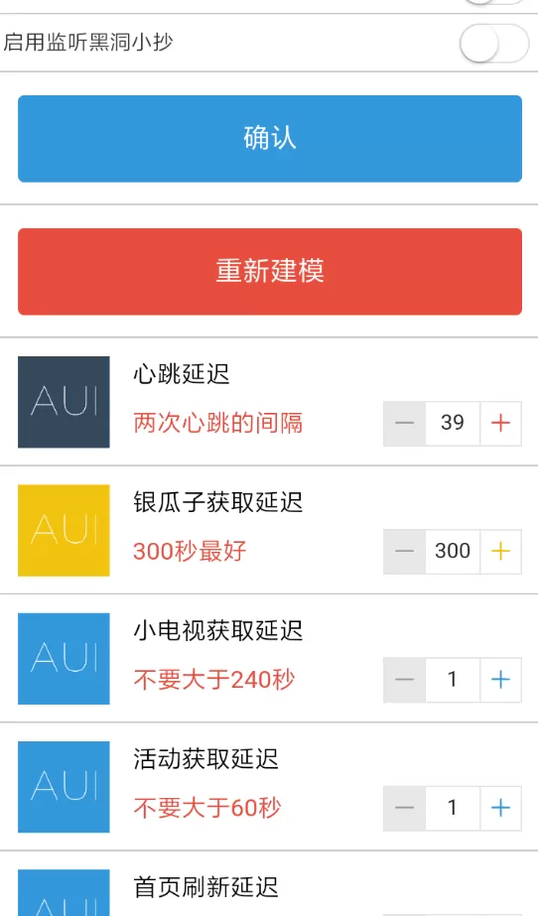The width and height of the screenshot is (538, 916).
Task: Click the red 重新建模 button
Action: pyautogui.click(x=270, y=272)
